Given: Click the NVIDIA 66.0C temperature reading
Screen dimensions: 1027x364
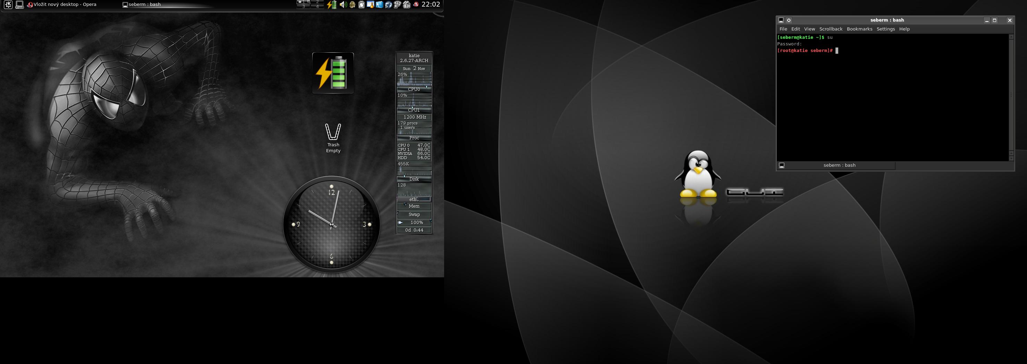Looking at the screenshot, I should (414, 154).
